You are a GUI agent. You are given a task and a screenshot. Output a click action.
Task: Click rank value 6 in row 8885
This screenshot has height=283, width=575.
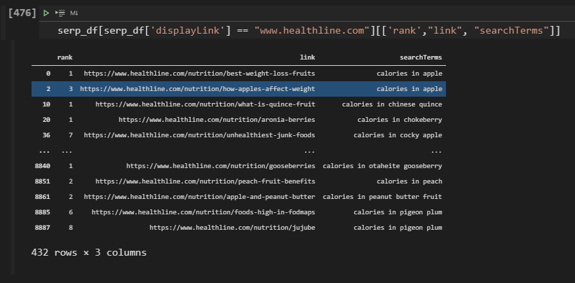click(71, 212)
